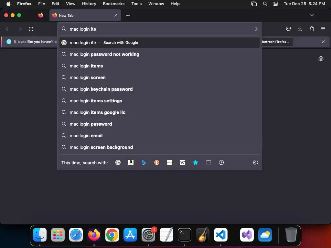
Task: Open Stage Manager icon in menu bar
Action: point(254,4)
